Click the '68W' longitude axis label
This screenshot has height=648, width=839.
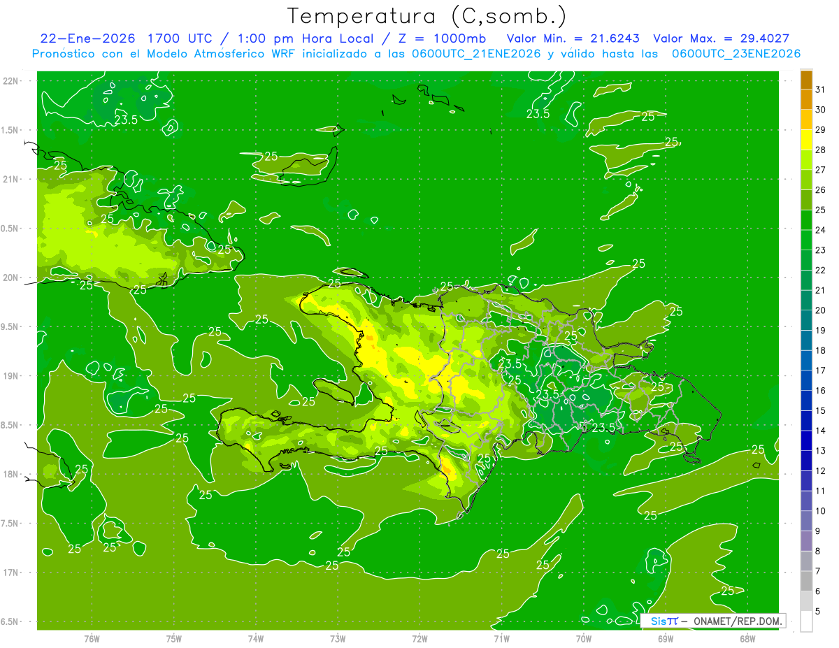(x=747, y=639)
